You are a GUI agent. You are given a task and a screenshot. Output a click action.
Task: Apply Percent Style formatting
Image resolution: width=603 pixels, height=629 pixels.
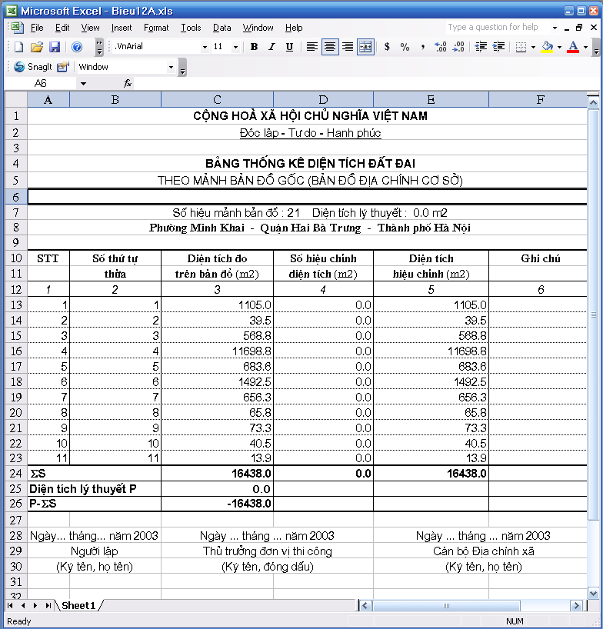pos(405,47)
